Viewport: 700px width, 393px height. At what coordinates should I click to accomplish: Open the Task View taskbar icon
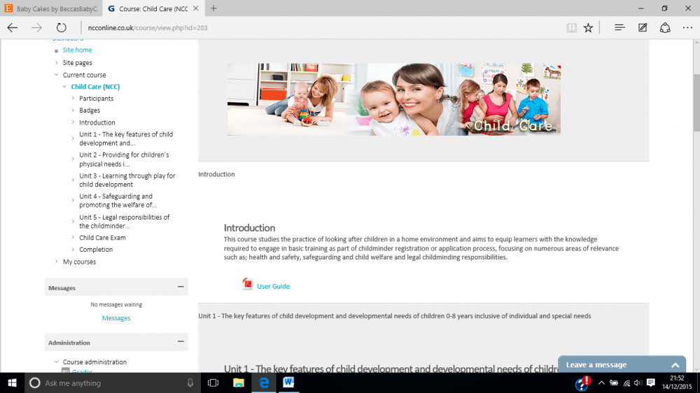[213, 383]
